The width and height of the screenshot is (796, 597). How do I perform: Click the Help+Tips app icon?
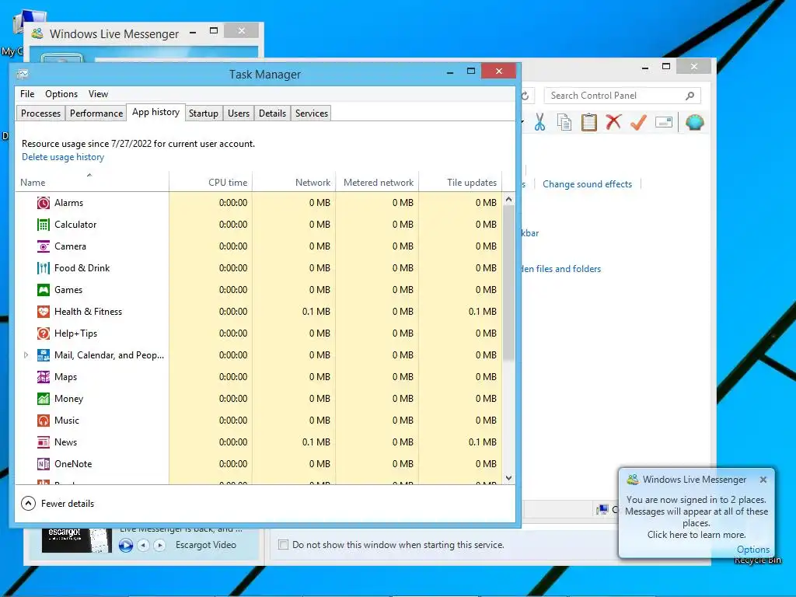[x=44, y=334]
